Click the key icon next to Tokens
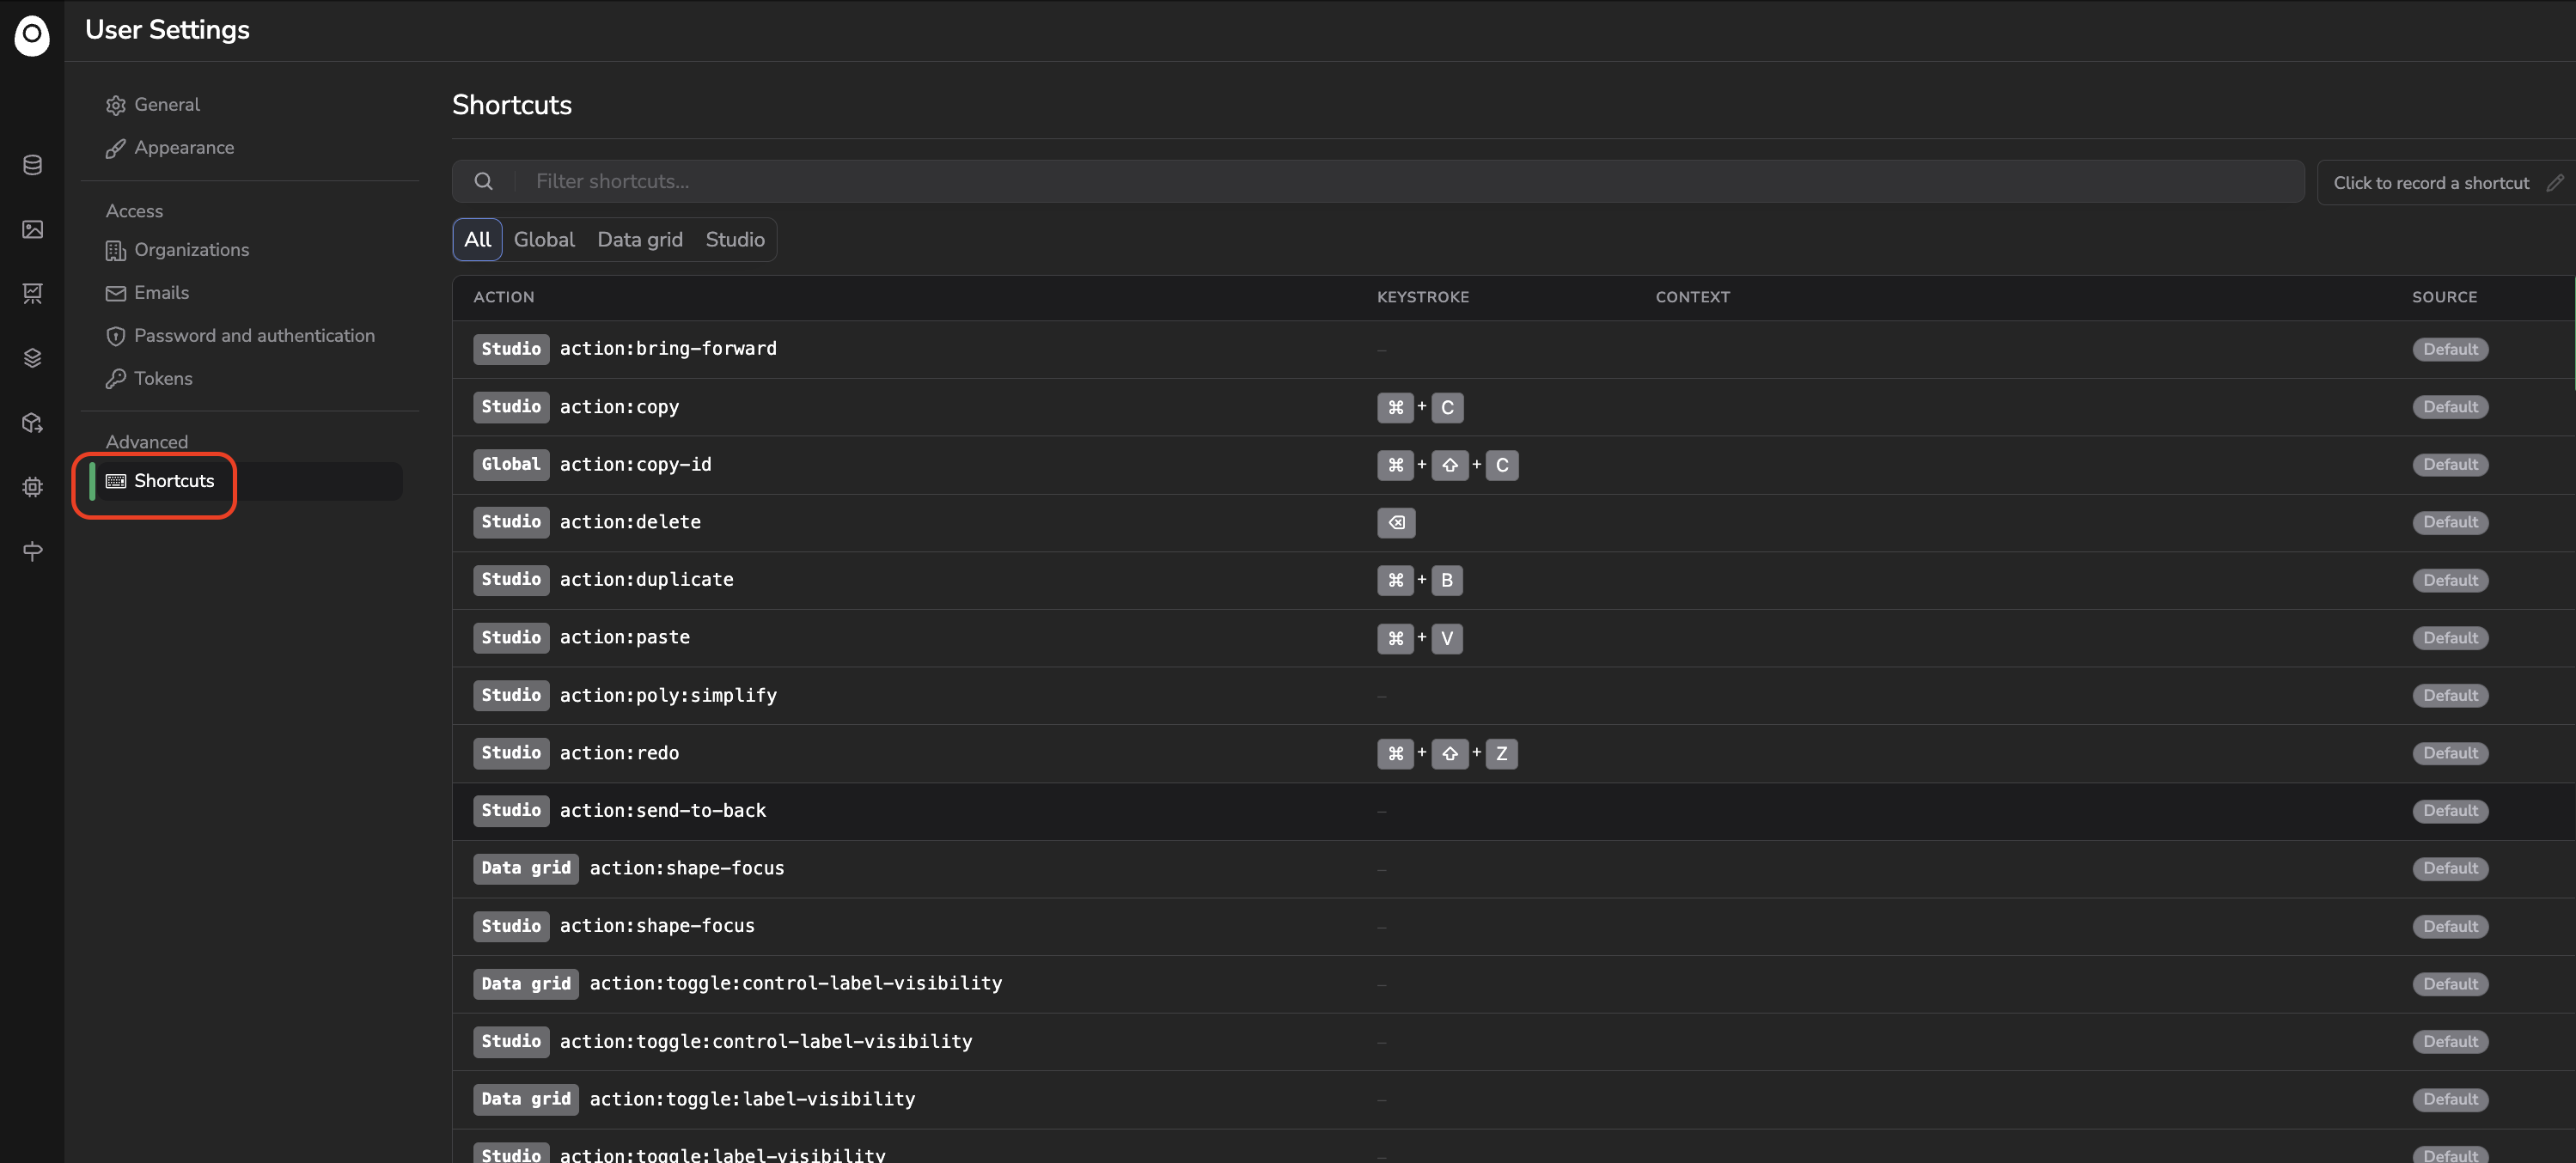Image resolution: width=2576 pixels, height=1163 pixels. (x=116, y=379)
